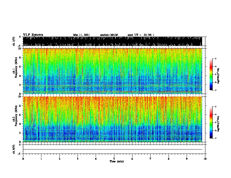Click the ch.1 spectrogram panel
Screen dimensions: 231x178
point(112,71)
